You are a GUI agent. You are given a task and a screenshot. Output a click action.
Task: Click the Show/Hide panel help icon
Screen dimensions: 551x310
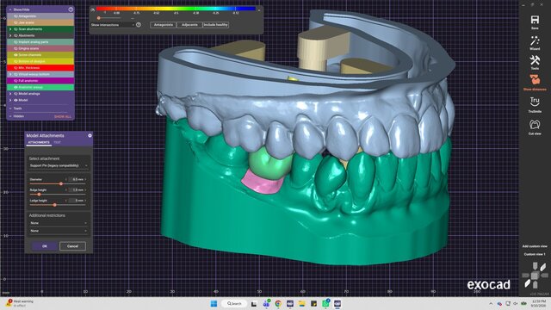coord(71,9)
